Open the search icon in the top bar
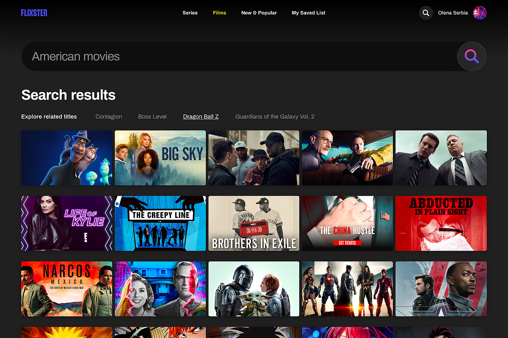 pyautogui.click(x=426, y=13)
